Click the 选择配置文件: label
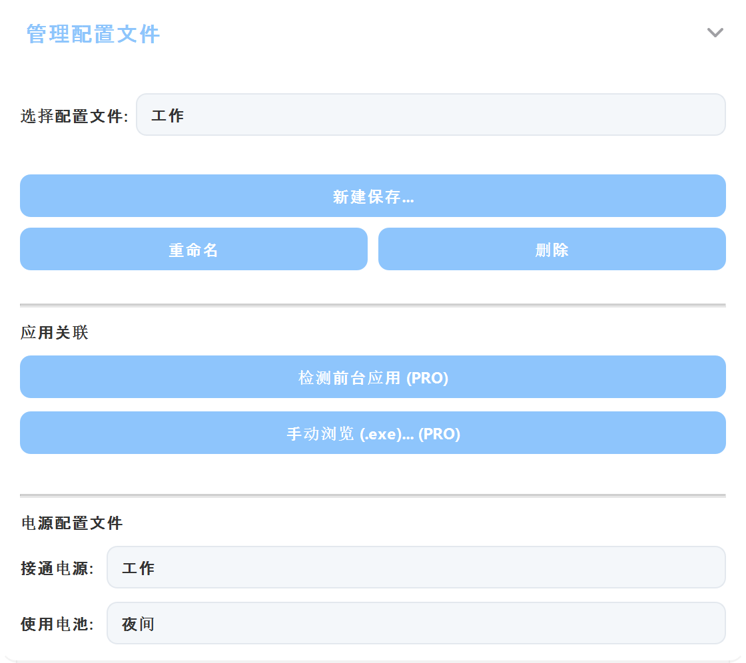746x663 pixels. [x=74, y=116]
